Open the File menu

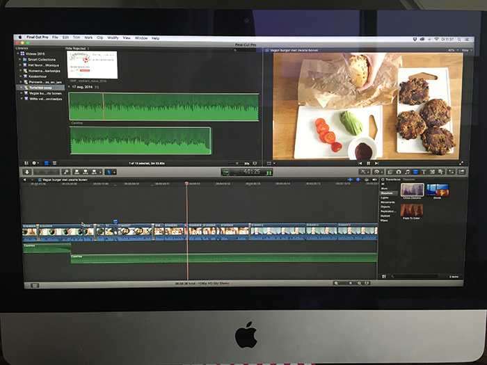pos(55,38)
